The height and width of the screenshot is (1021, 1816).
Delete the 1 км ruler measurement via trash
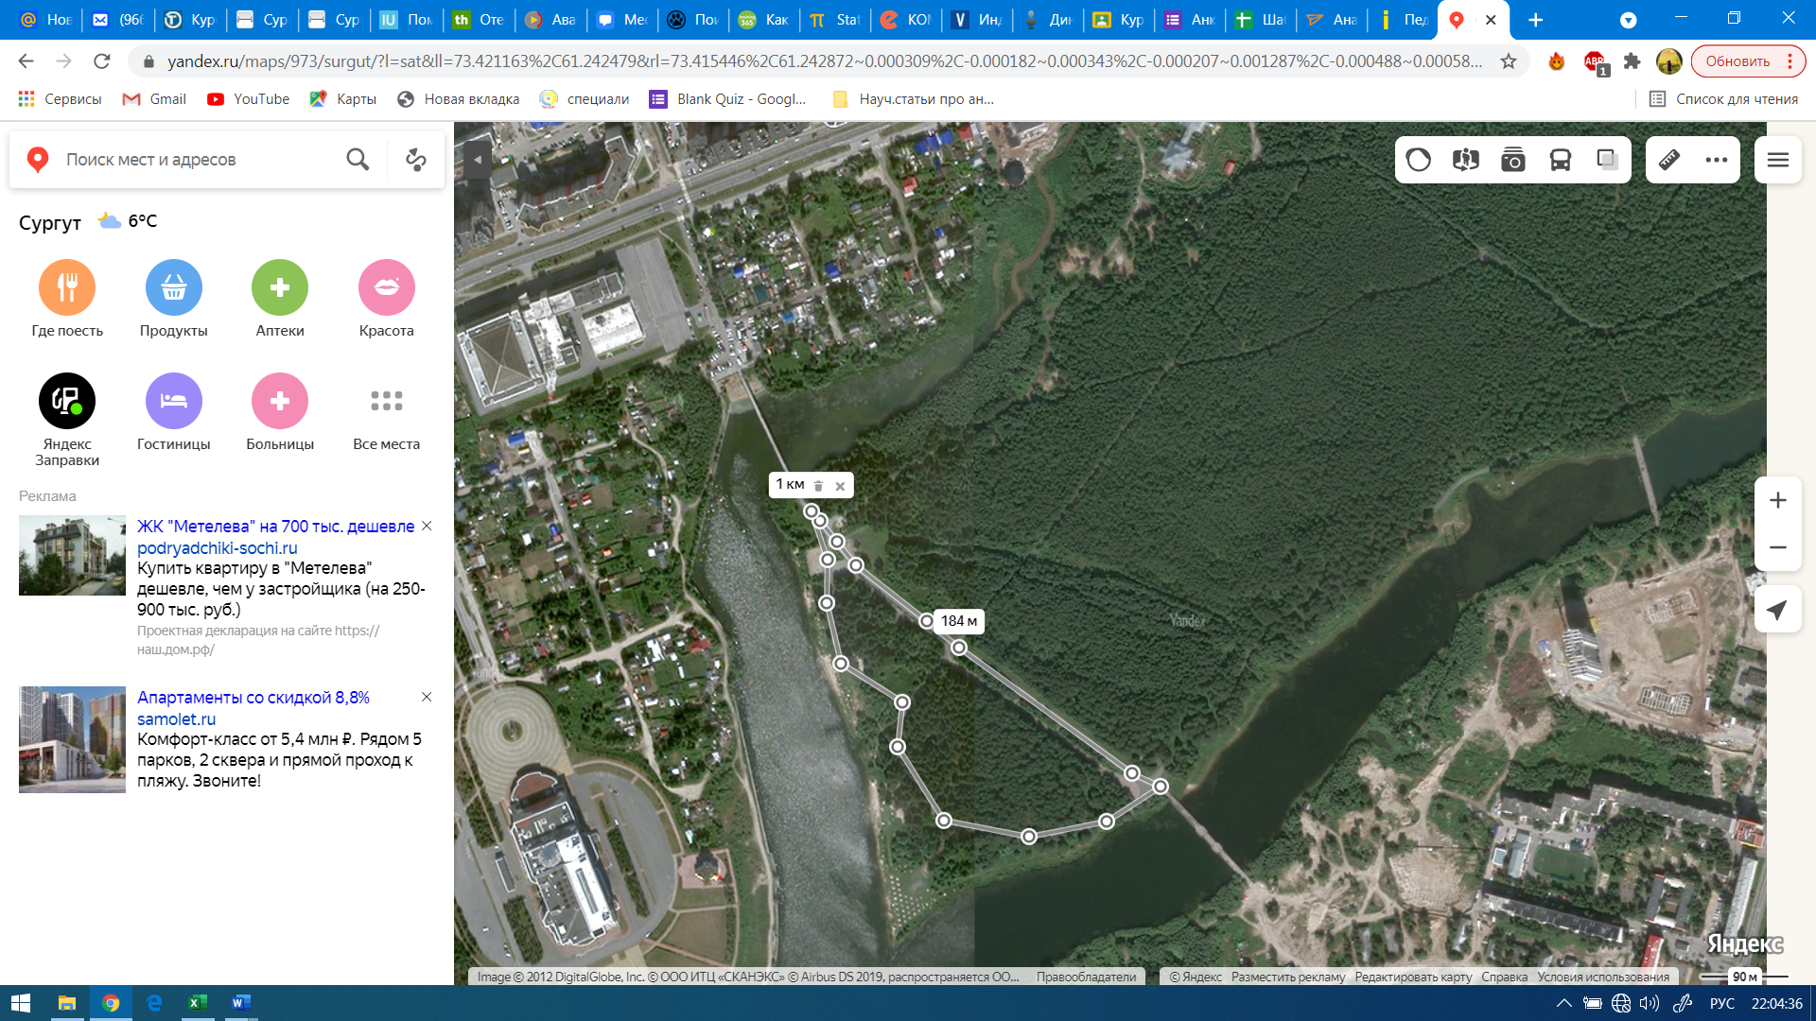(819, 486)
